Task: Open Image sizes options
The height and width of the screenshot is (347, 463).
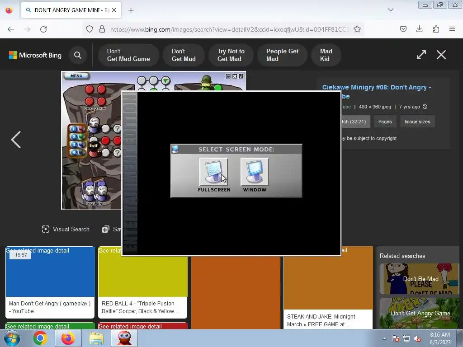Action: 417,122
